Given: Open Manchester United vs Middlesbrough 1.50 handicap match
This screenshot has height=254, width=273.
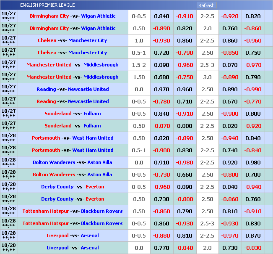Looking at the screenshot, I should pyautogui.click(x=73, y=77).
